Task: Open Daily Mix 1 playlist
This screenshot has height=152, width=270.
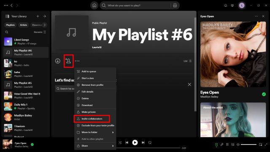Action: pos(26,106)
